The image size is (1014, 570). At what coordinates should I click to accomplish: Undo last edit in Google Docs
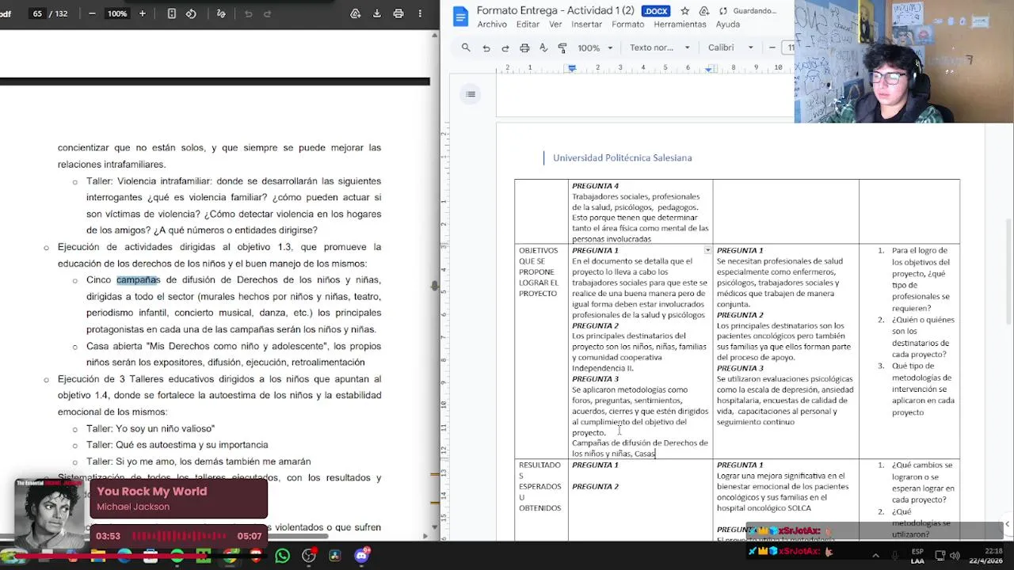[x=486, y=47]
